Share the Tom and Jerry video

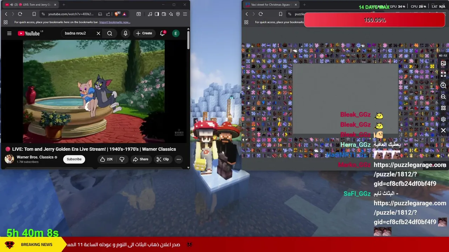(140, 159)
